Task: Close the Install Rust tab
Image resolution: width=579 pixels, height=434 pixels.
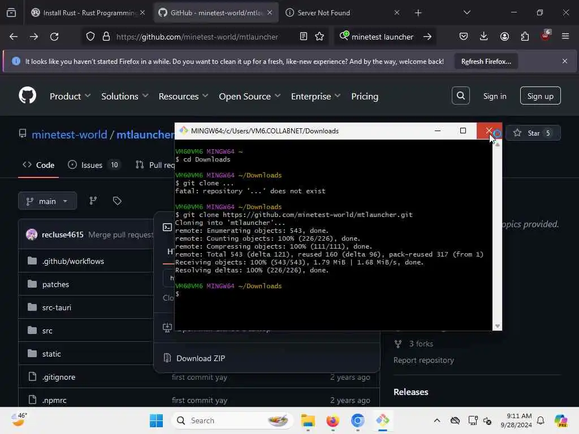Action: pos(142,13)
